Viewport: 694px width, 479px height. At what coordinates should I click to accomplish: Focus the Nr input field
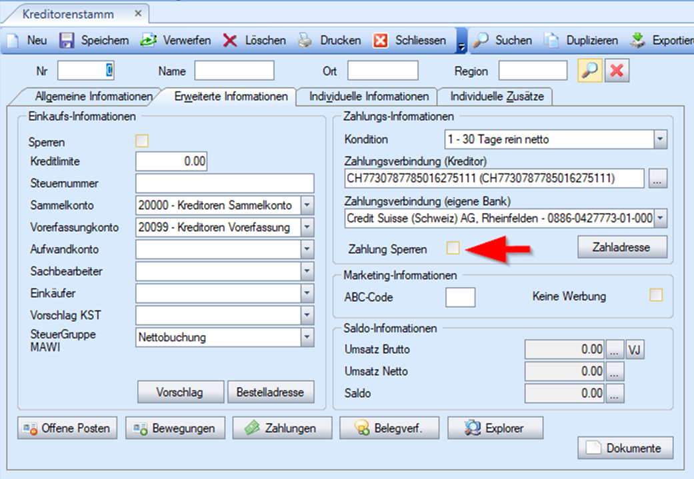tap(86, 71)
